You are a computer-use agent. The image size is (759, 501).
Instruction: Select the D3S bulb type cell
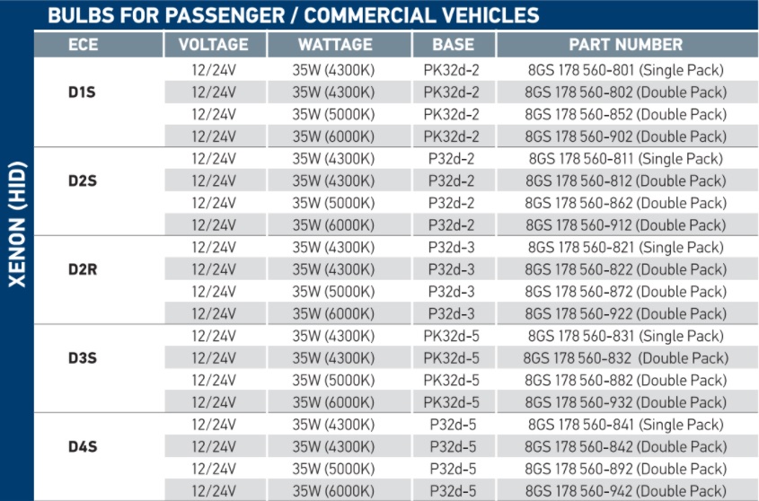[x=83, y=357]
